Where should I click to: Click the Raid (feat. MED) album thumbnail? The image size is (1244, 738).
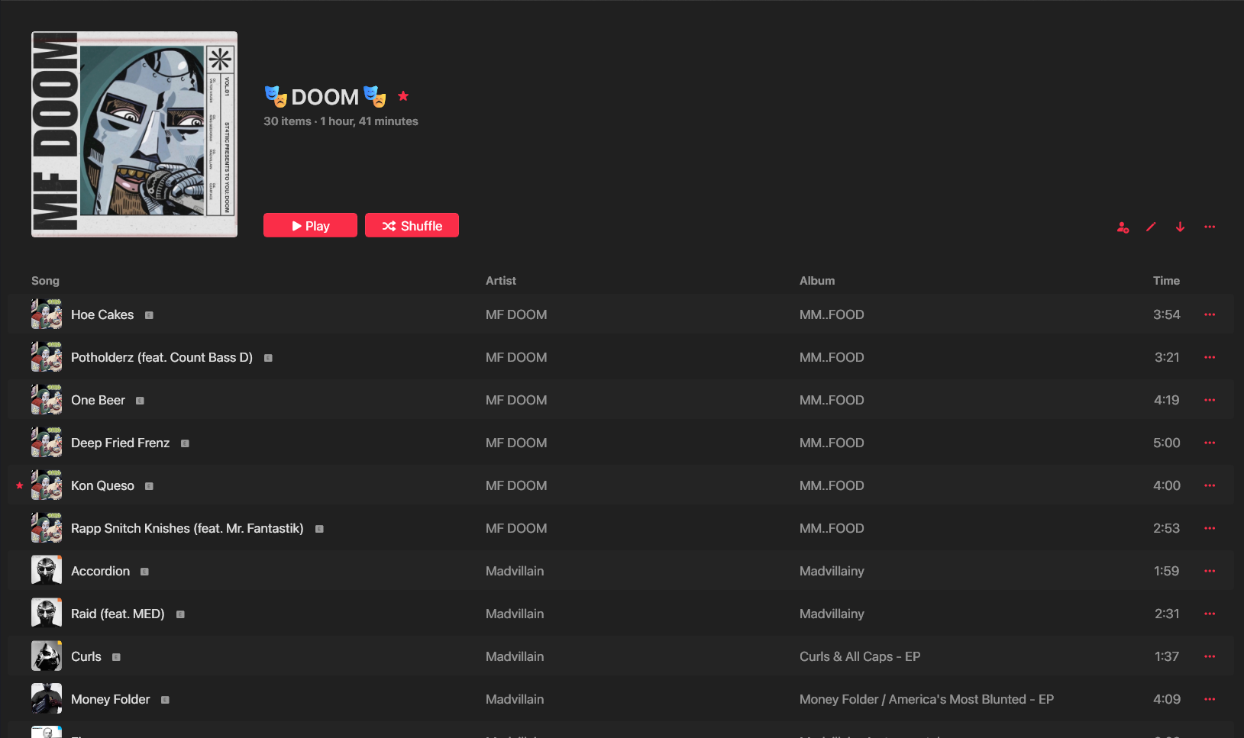click(x=47, y=613)
